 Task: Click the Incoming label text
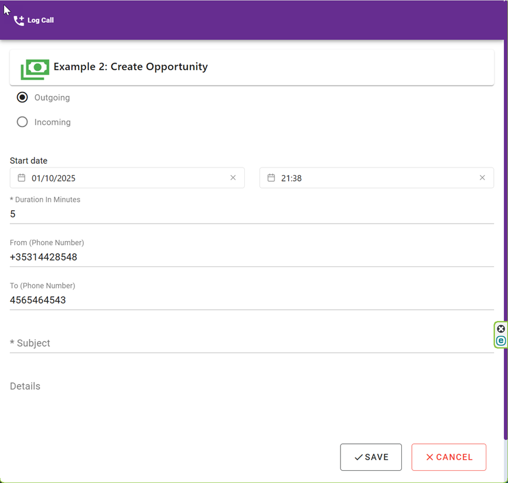(x=53, y=122)
